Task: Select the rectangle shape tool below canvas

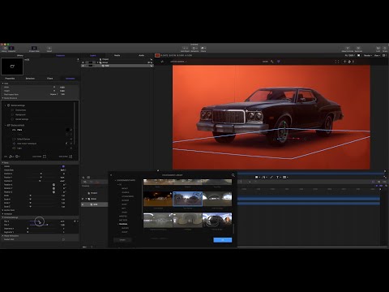Action: 257,177
